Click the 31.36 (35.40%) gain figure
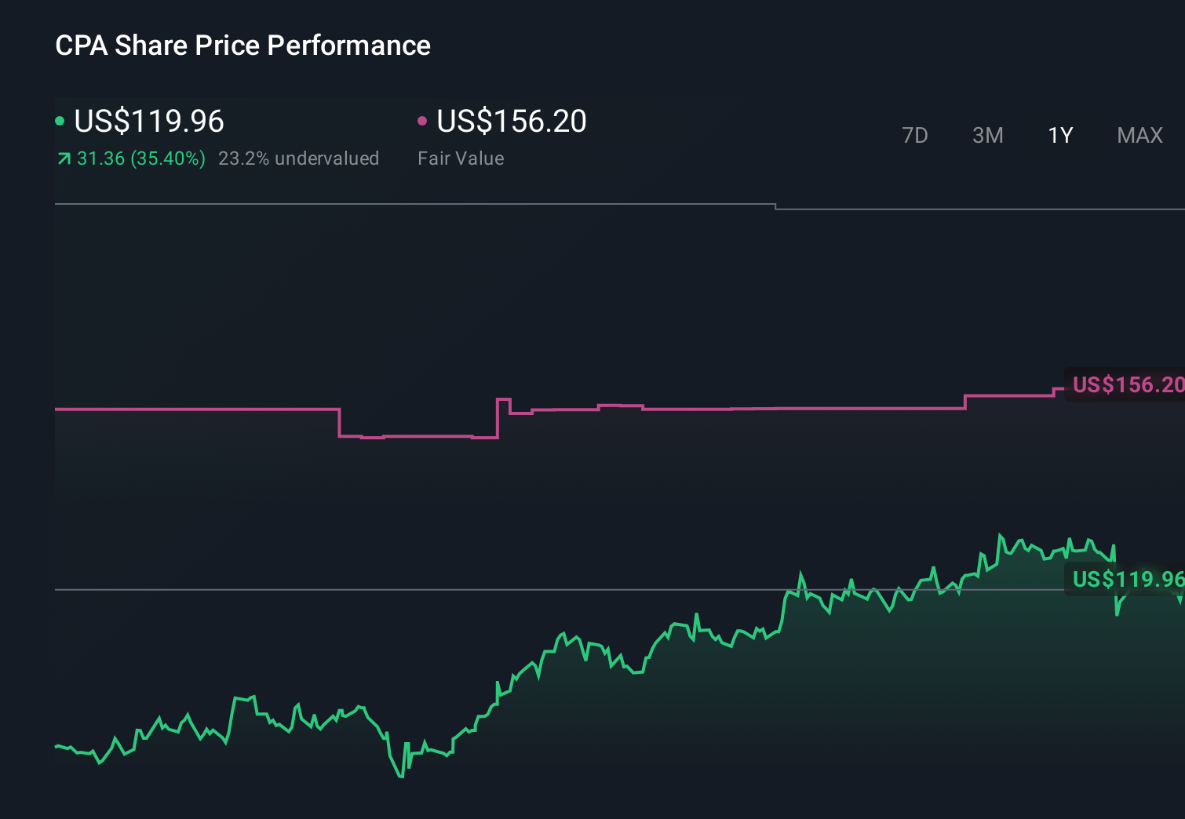 132,158
